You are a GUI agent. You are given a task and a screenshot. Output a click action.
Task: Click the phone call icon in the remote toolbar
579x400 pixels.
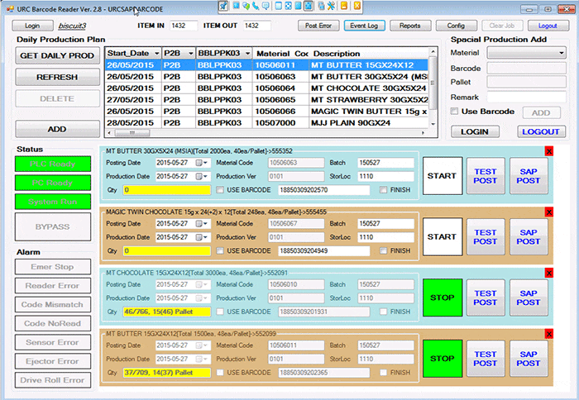tap(256, 6)
